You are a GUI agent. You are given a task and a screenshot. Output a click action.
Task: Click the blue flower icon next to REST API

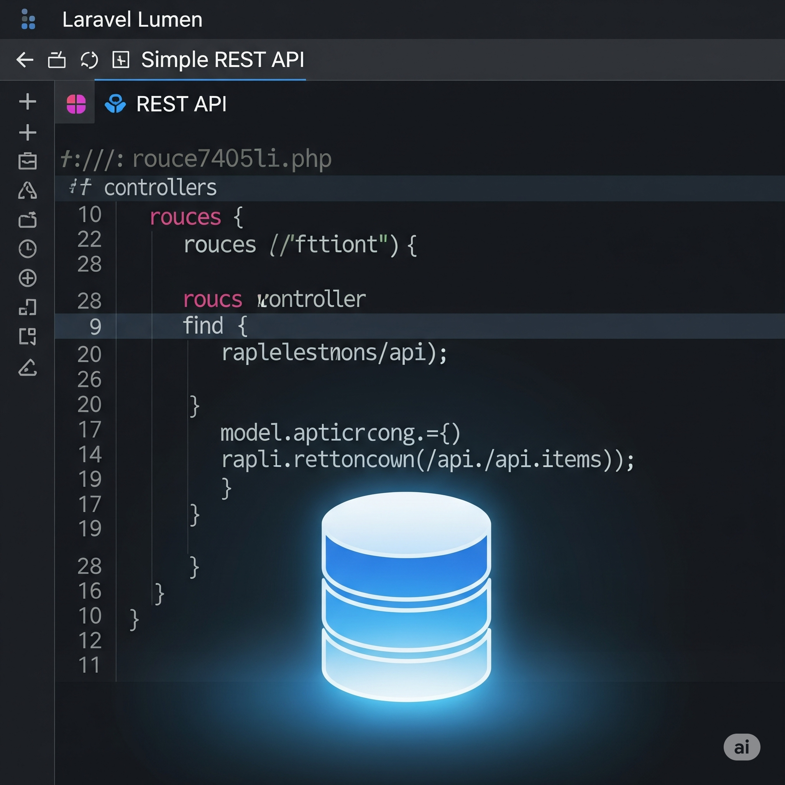(115, 104)
